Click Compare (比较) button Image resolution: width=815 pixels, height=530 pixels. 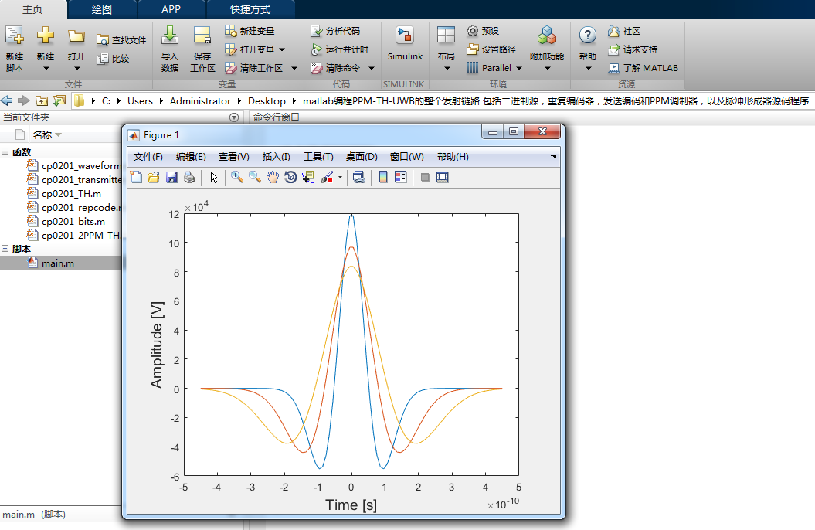tap(113, 59)
